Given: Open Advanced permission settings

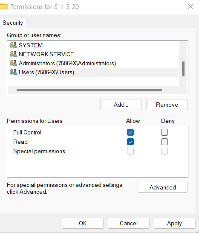Looking at the screenshot, I should tap(163, 187).
